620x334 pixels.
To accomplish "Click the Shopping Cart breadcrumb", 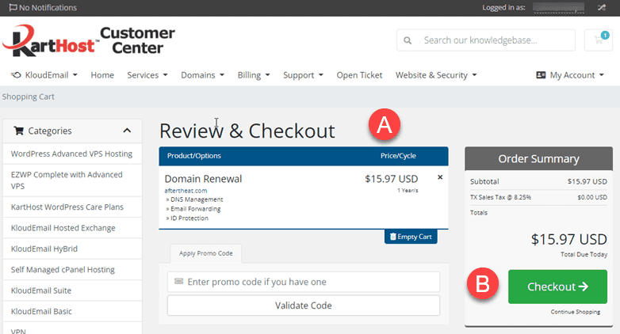I will 28,97.
